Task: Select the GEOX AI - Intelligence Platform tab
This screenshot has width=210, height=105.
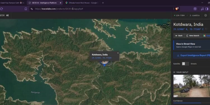Action: point(45,3)
